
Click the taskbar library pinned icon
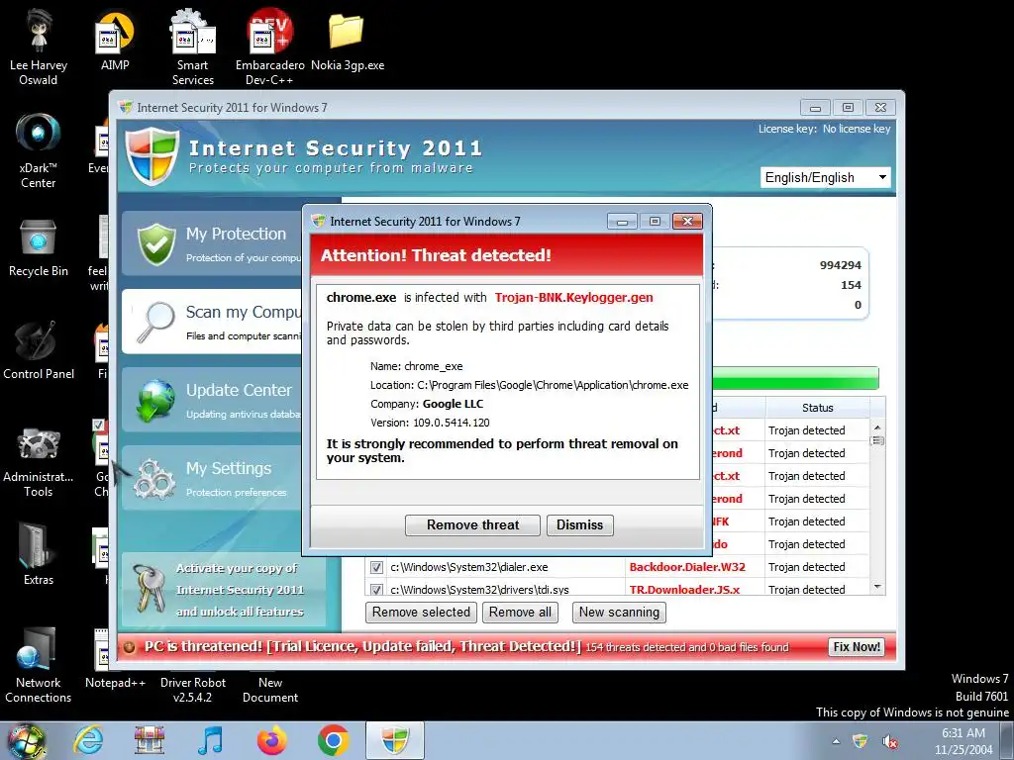click(x=149, y=740)
